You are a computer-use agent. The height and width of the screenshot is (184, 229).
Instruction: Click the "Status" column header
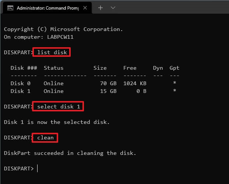pyautogui.click(x=53, y=68)
